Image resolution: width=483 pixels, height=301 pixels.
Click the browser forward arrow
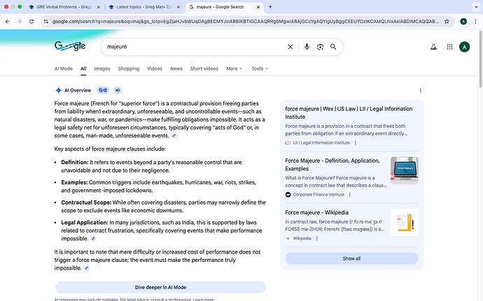(x=20, y=21)
